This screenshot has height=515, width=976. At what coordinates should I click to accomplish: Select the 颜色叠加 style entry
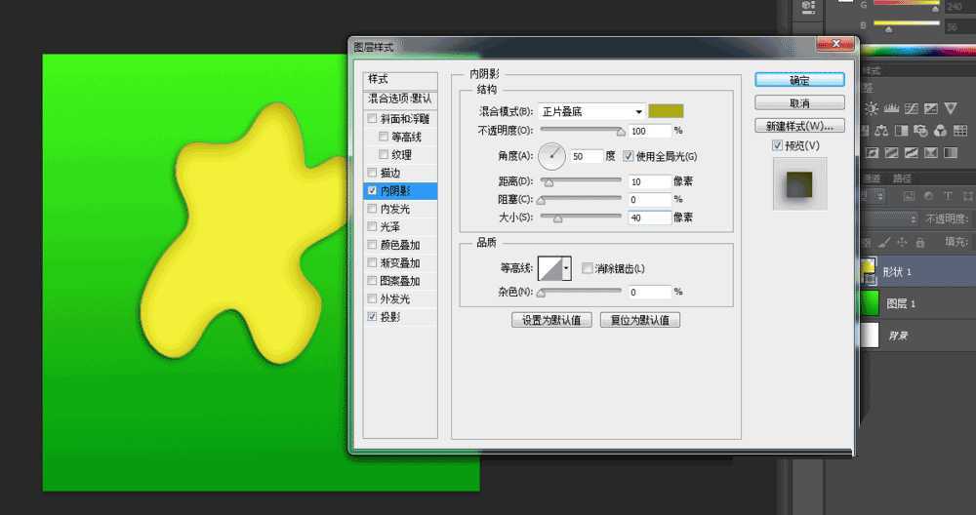pyautogui.click(x=400, y=245)
